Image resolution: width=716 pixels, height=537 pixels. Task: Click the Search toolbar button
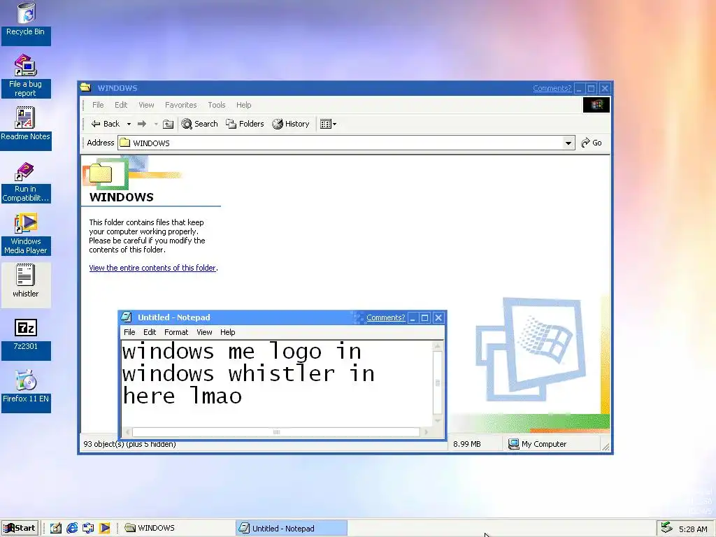click(199, 124)
